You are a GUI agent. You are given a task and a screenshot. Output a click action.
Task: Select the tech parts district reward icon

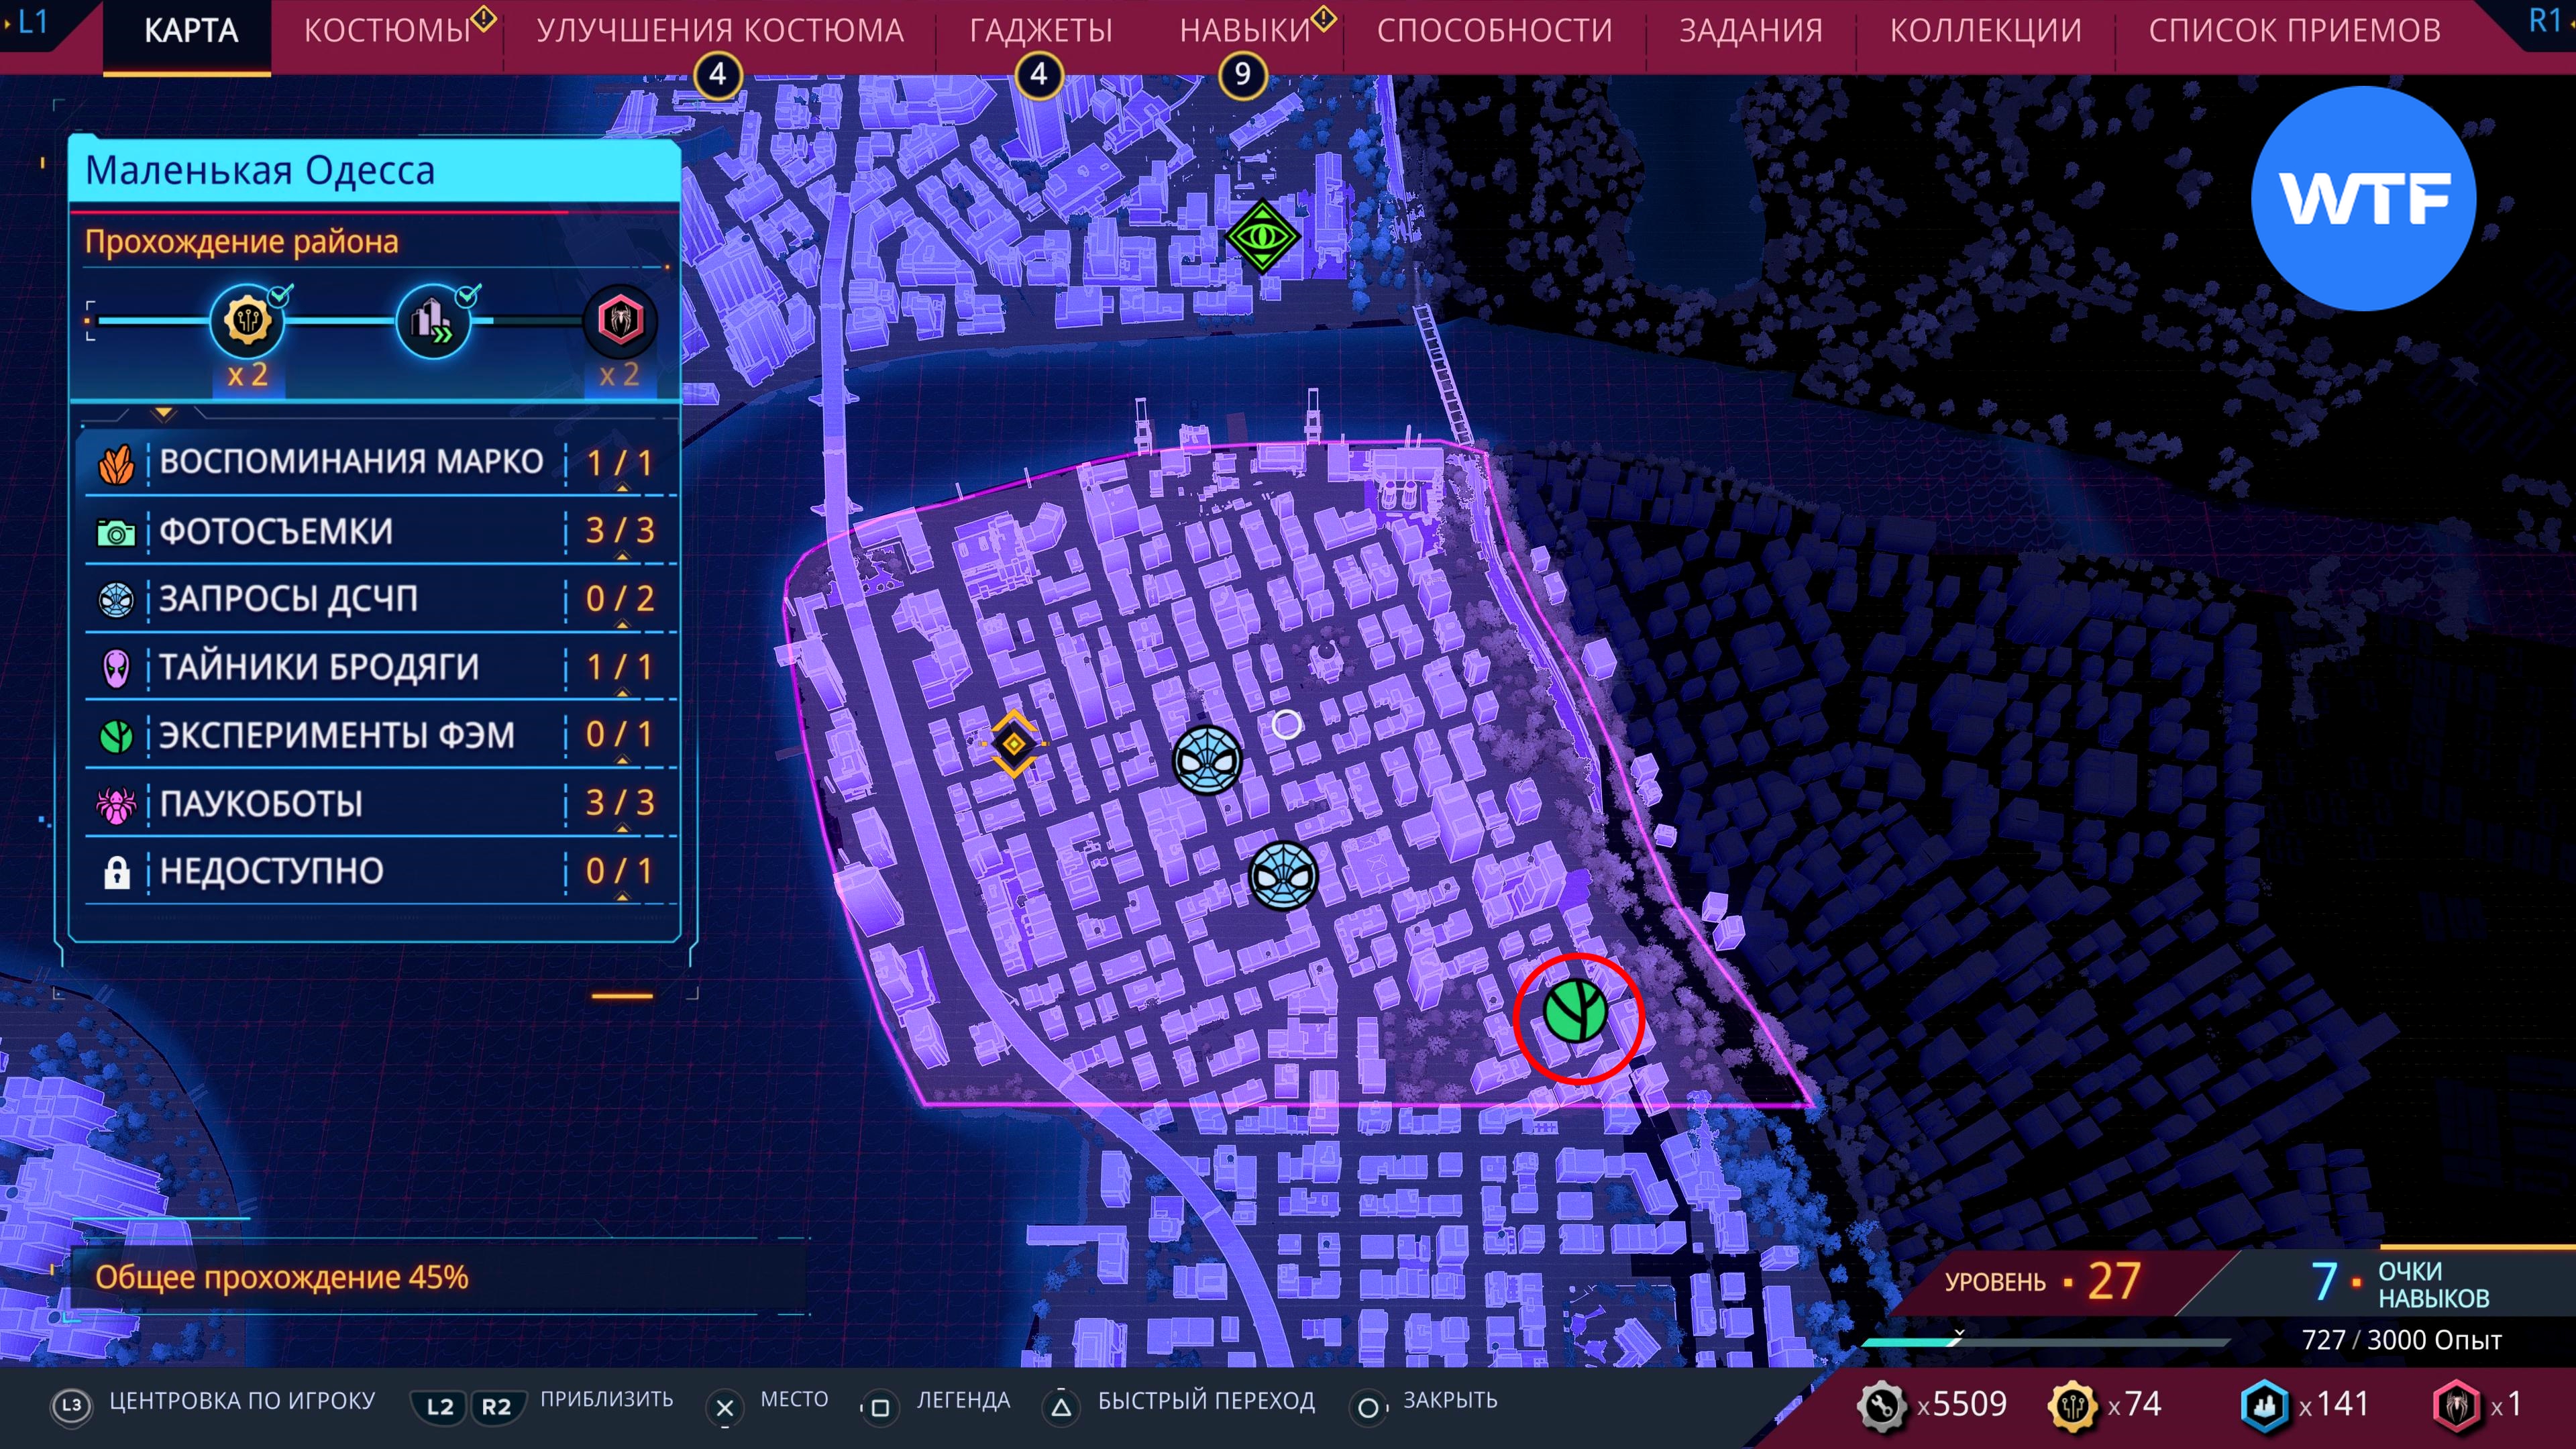(247, 321)
